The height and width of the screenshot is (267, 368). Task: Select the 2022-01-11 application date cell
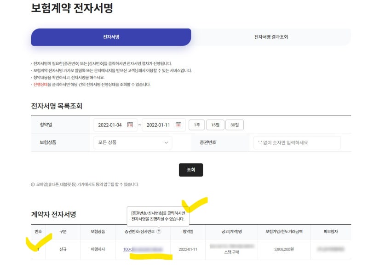tap(188, 250)
